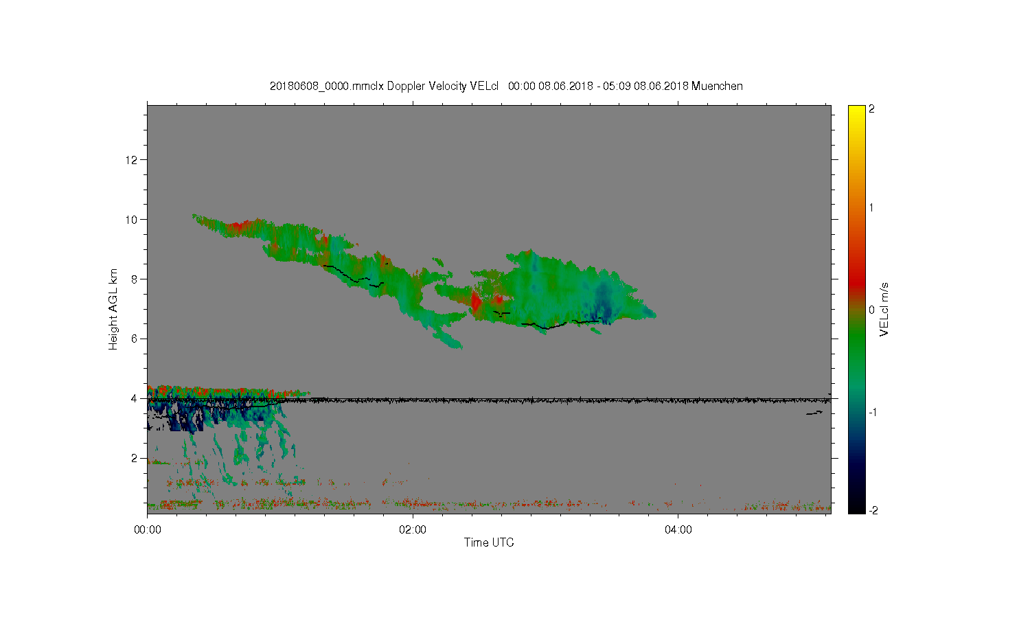This screenshot has height=618, width=1030.
Task: Click the colorbar value 0 label
Action: (872, 310)
